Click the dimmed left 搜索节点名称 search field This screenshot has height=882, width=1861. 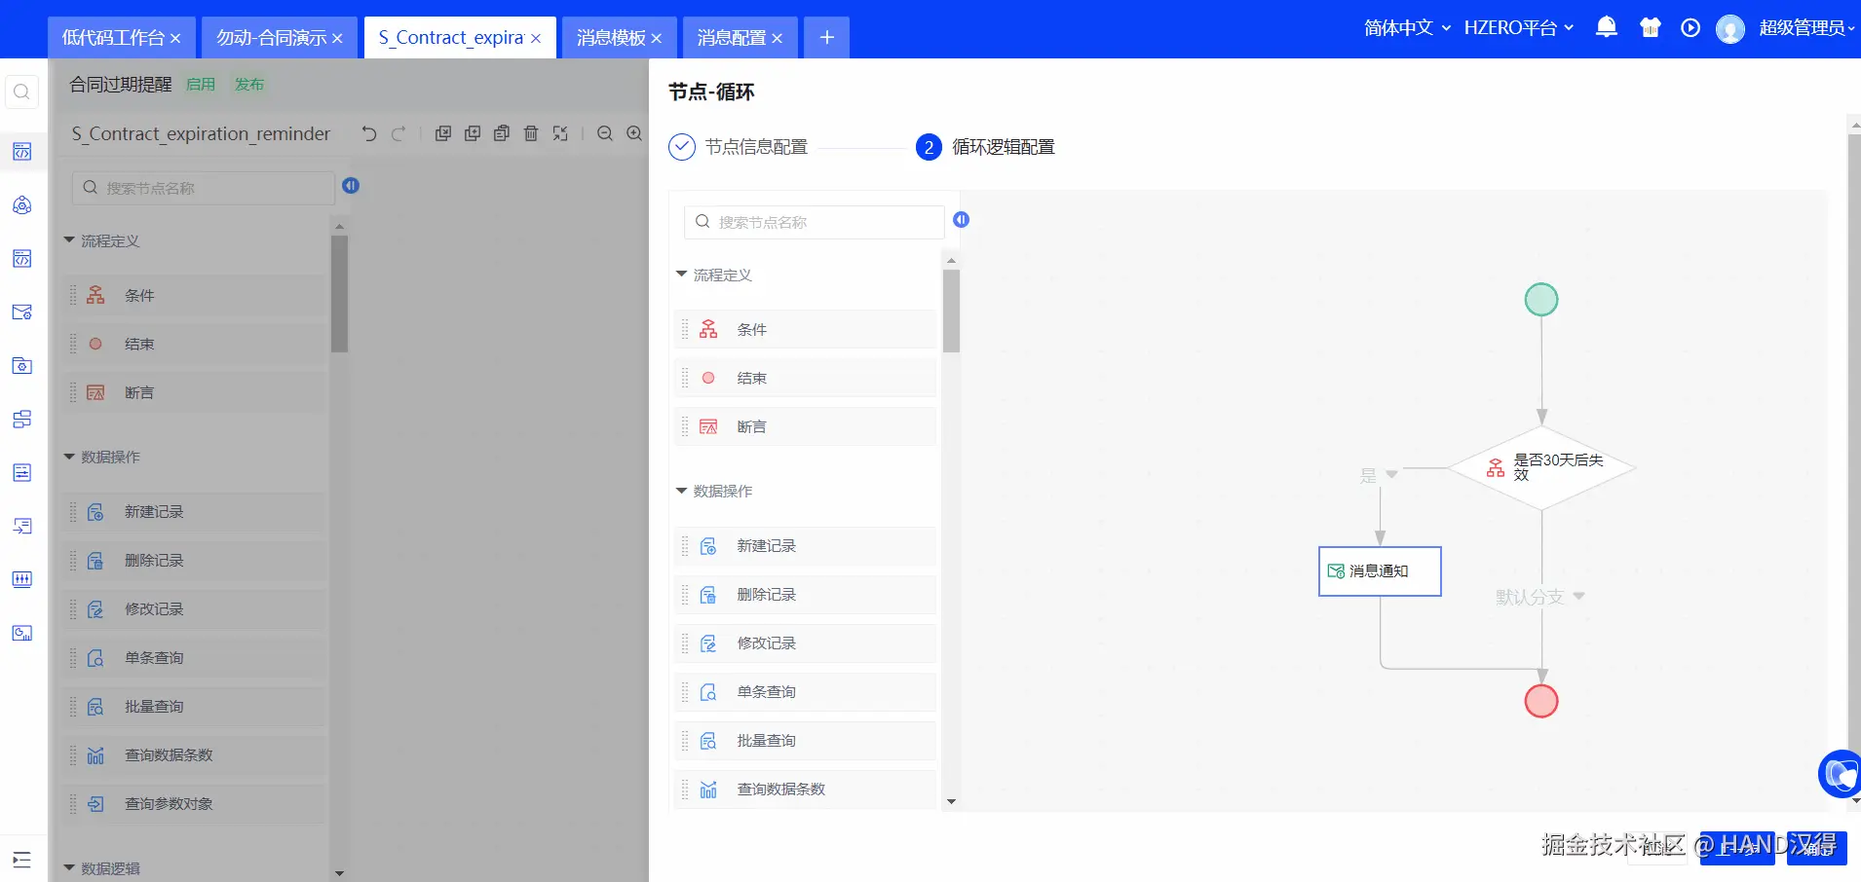click(204, 188)
